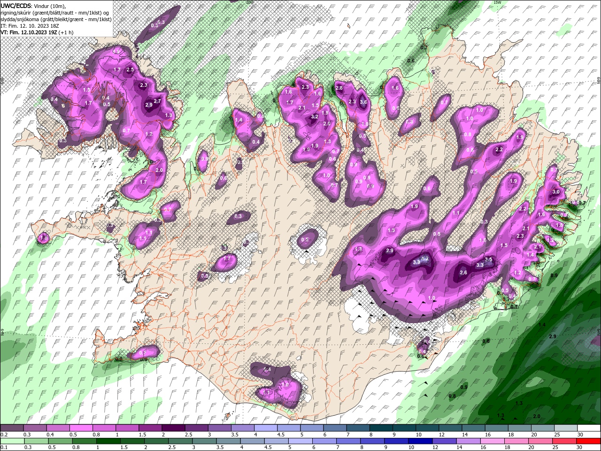601x451 pixels.
Task: Click the '0.2' label in the upper legend
Action: tap(4, 435)
